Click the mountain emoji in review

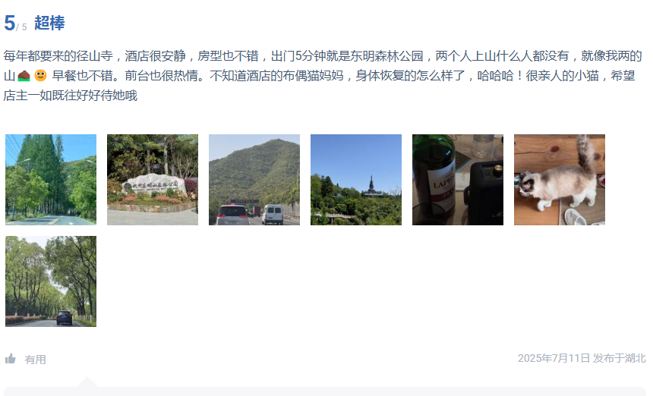(24, 76)
